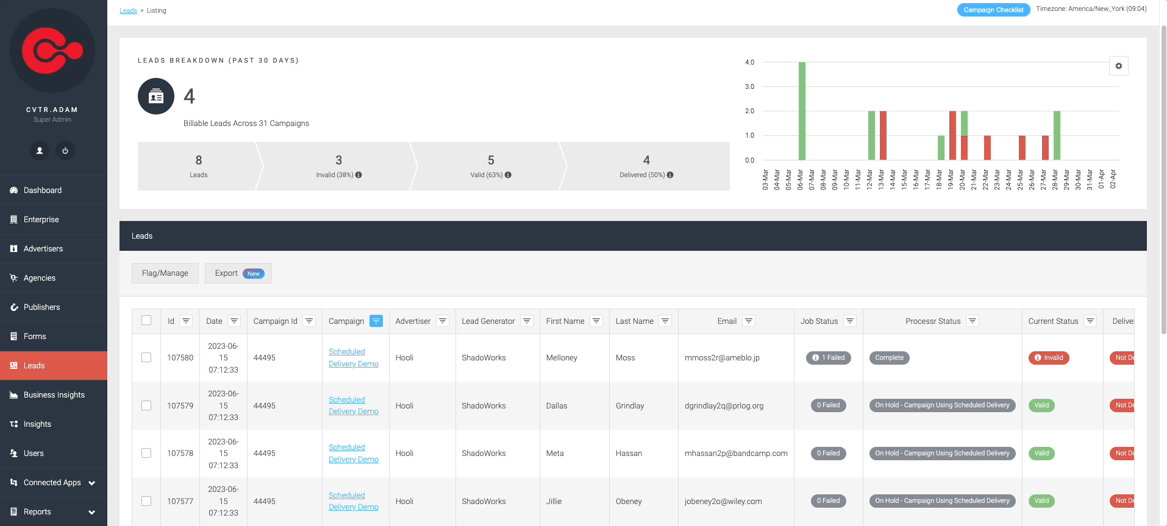Click info icon next to Invalid (38%)
Image resolution: width=1167 pixels, height=526 pixels.
pos(359,175)
